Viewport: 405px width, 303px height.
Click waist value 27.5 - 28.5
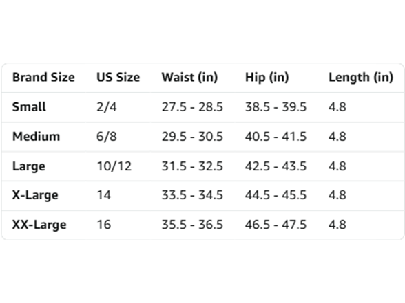click(192, 106)
